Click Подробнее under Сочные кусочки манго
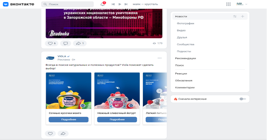Viewport: 267px width, 140px height. click(69, 120)
